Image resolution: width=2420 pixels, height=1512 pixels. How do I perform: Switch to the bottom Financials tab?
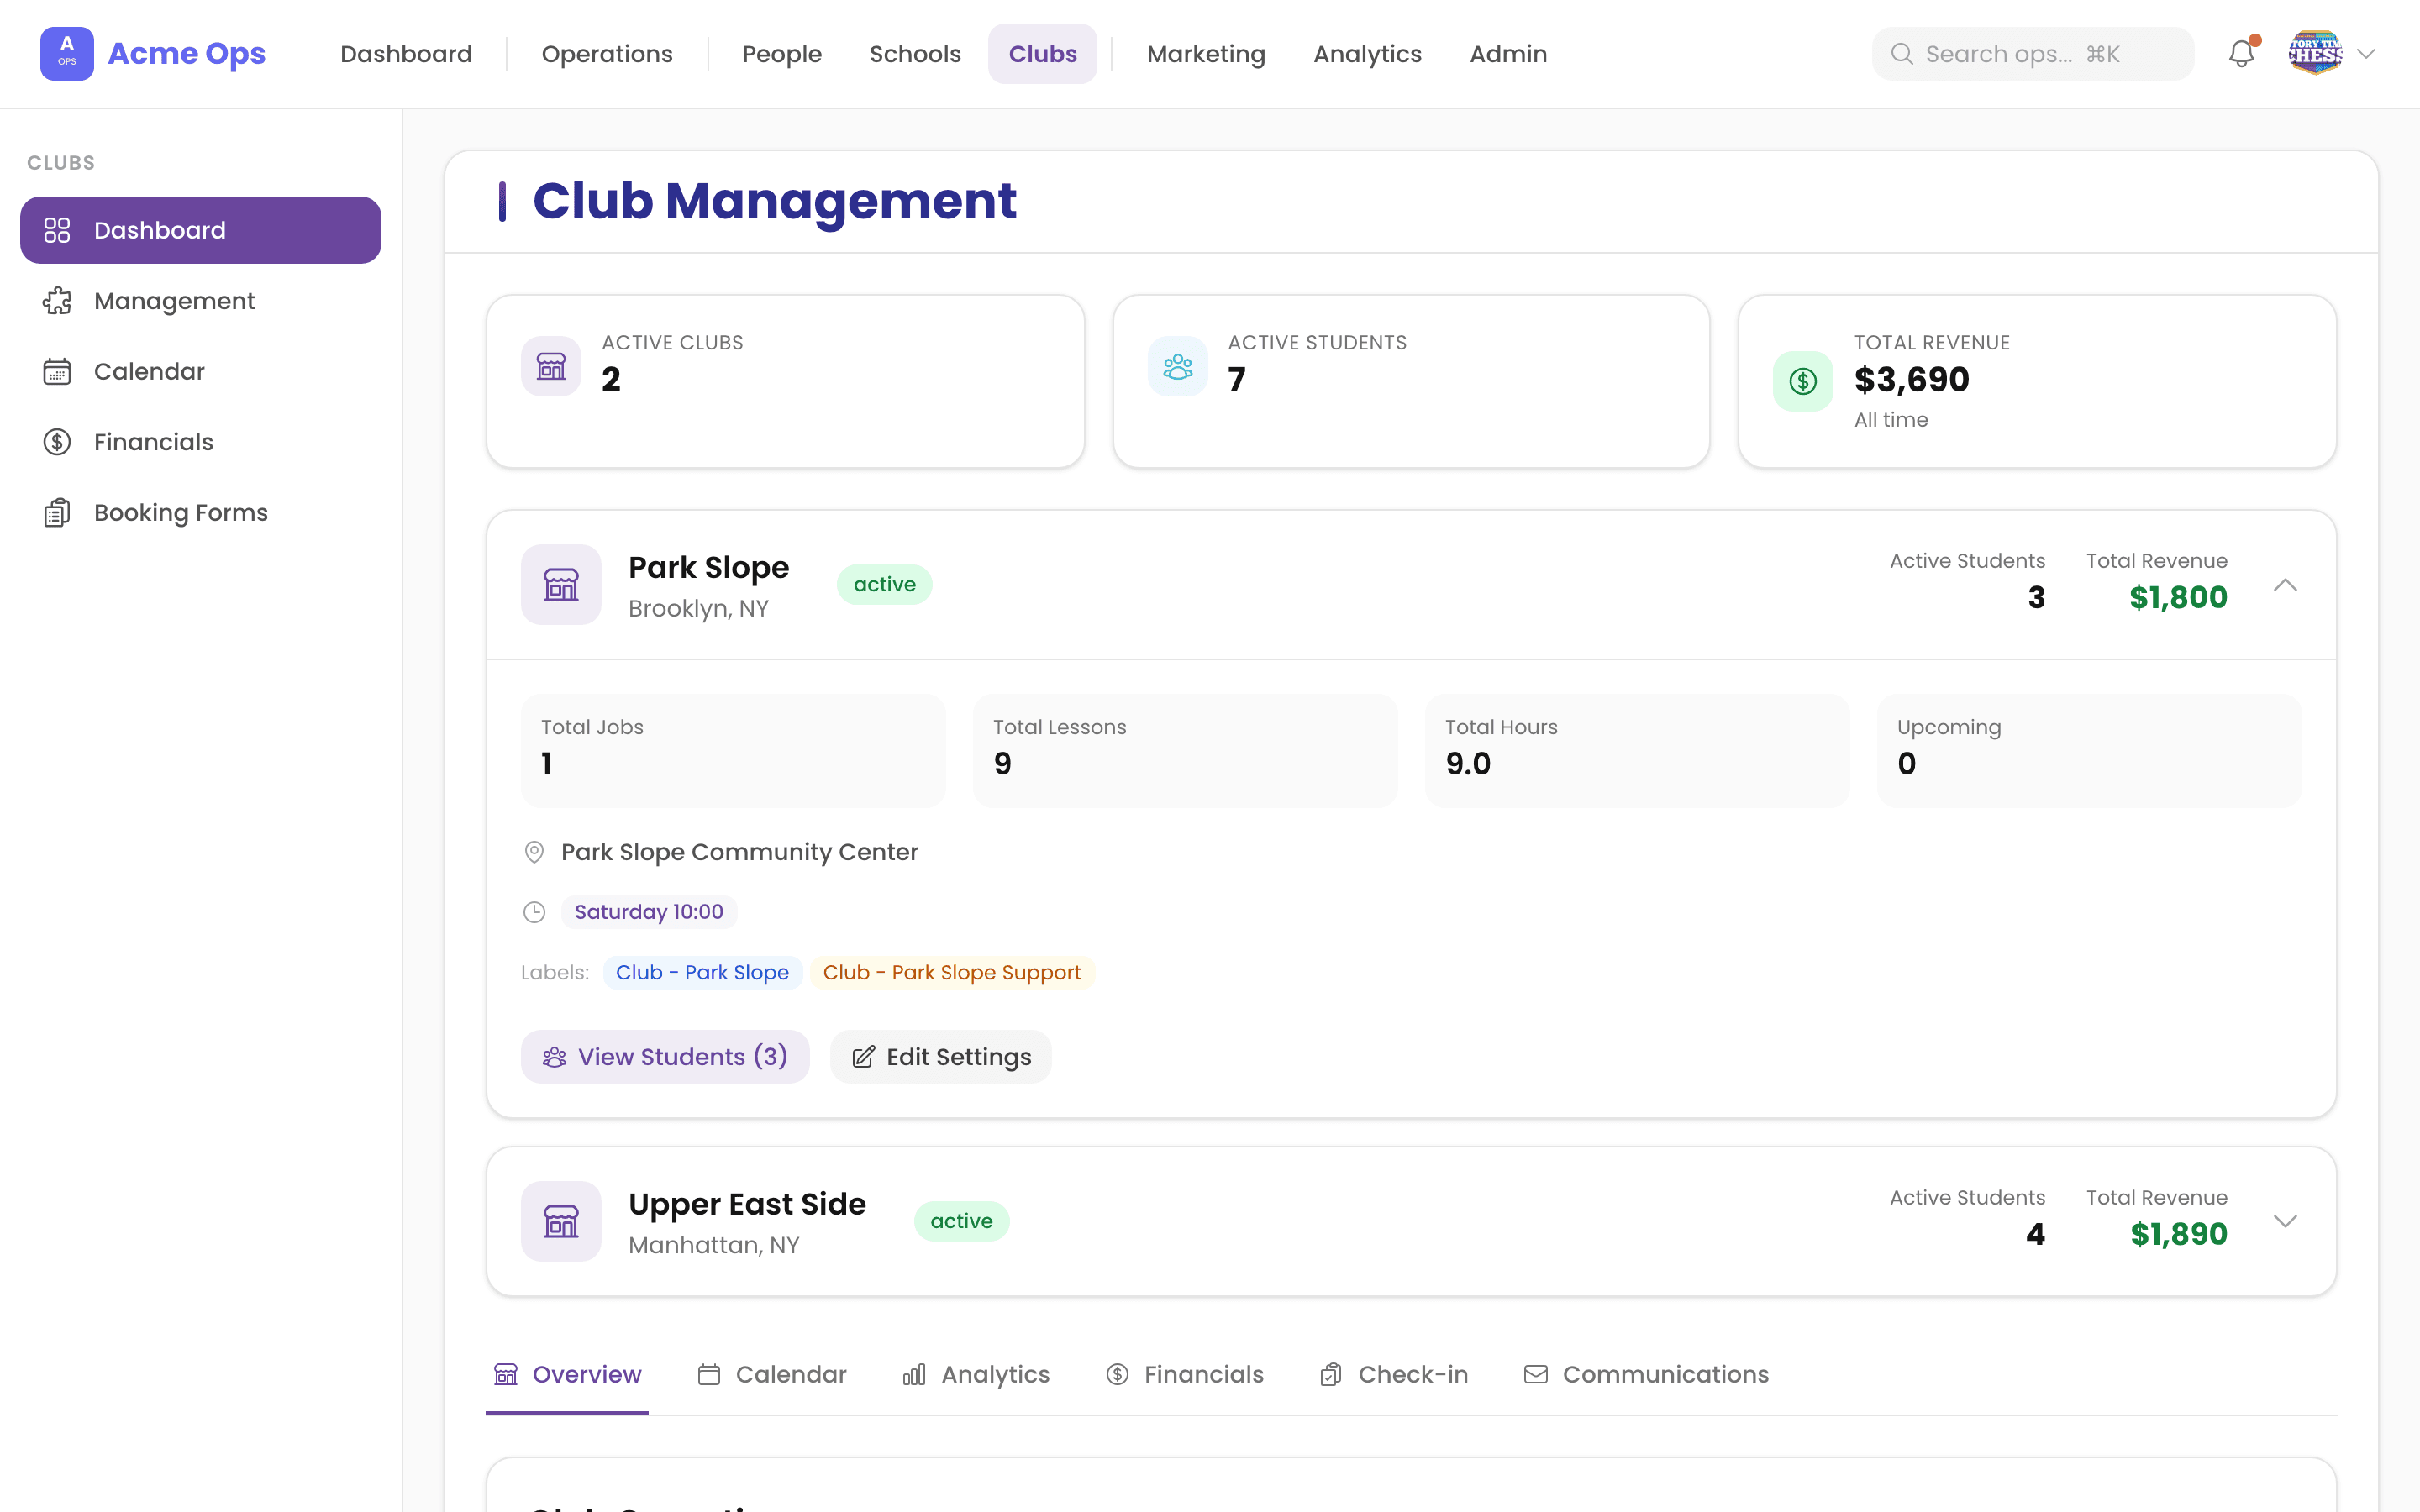tap(1185, 1375)
